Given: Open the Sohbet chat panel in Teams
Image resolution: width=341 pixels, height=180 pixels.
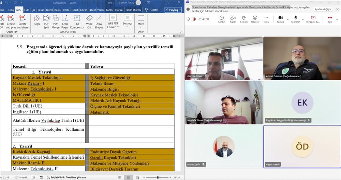Looking at the screenshot, I should pos(222,19).
